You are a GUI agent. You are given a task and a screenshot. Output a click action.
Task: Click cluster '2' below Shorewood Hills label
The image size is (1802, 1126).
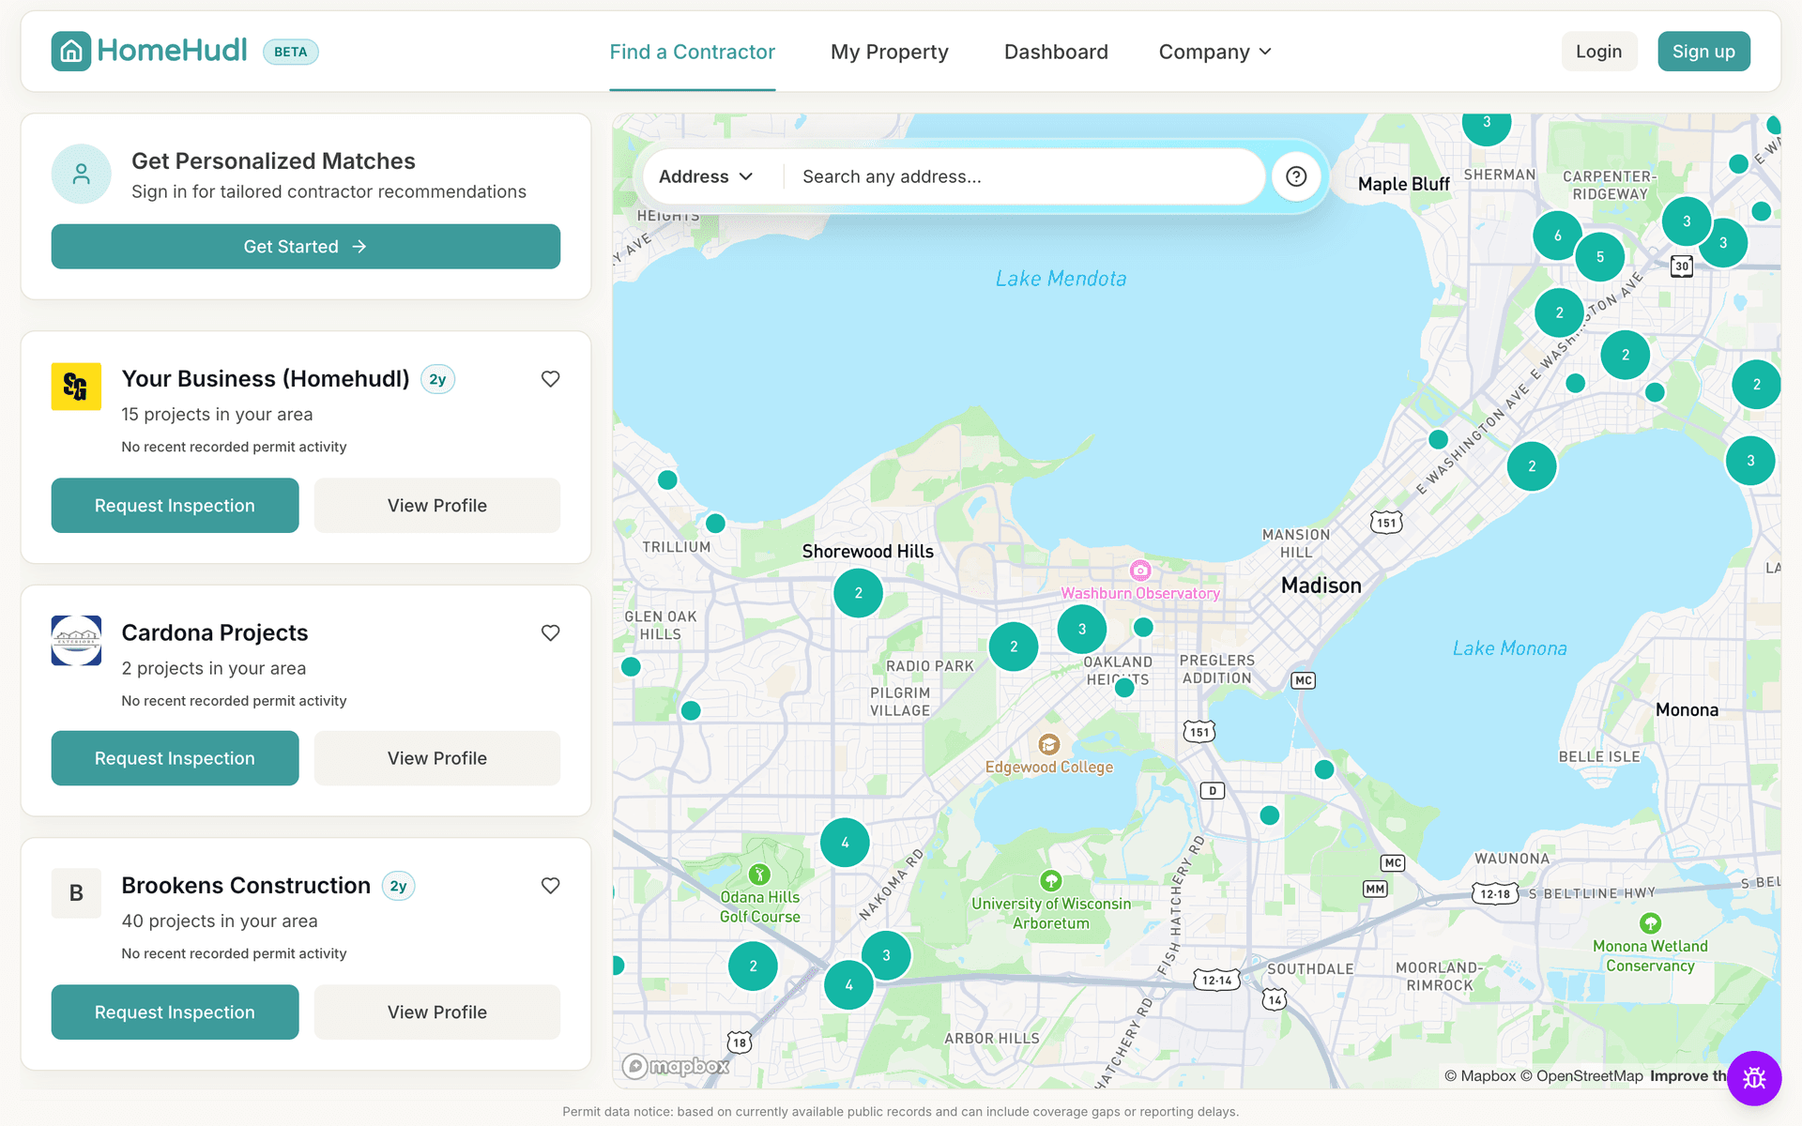(859, 593)
